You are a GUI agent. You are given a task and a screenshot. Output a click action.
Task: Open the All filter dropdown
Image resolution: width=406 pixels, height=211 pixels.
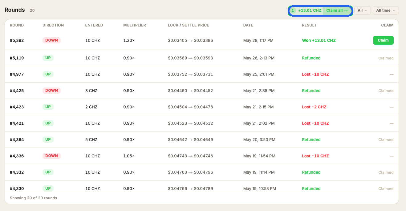coord(362,10)
